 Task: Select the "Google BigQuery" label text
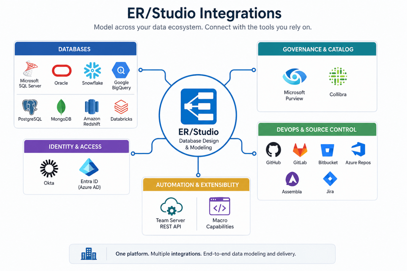[121, 85]
